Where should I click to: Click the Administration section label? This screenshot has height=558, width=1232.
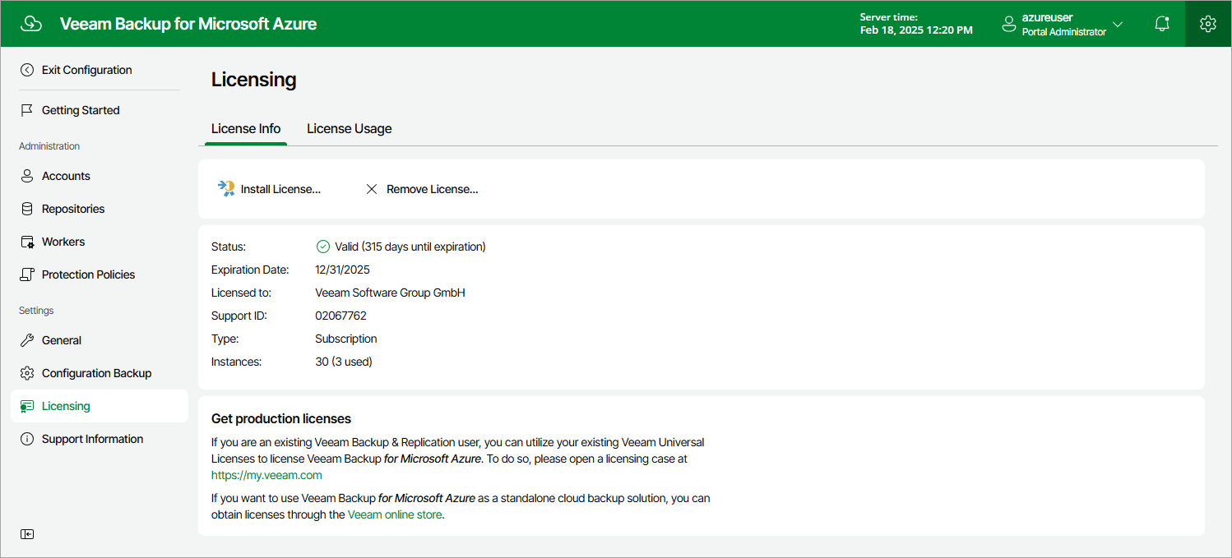(x=49, y=146)
